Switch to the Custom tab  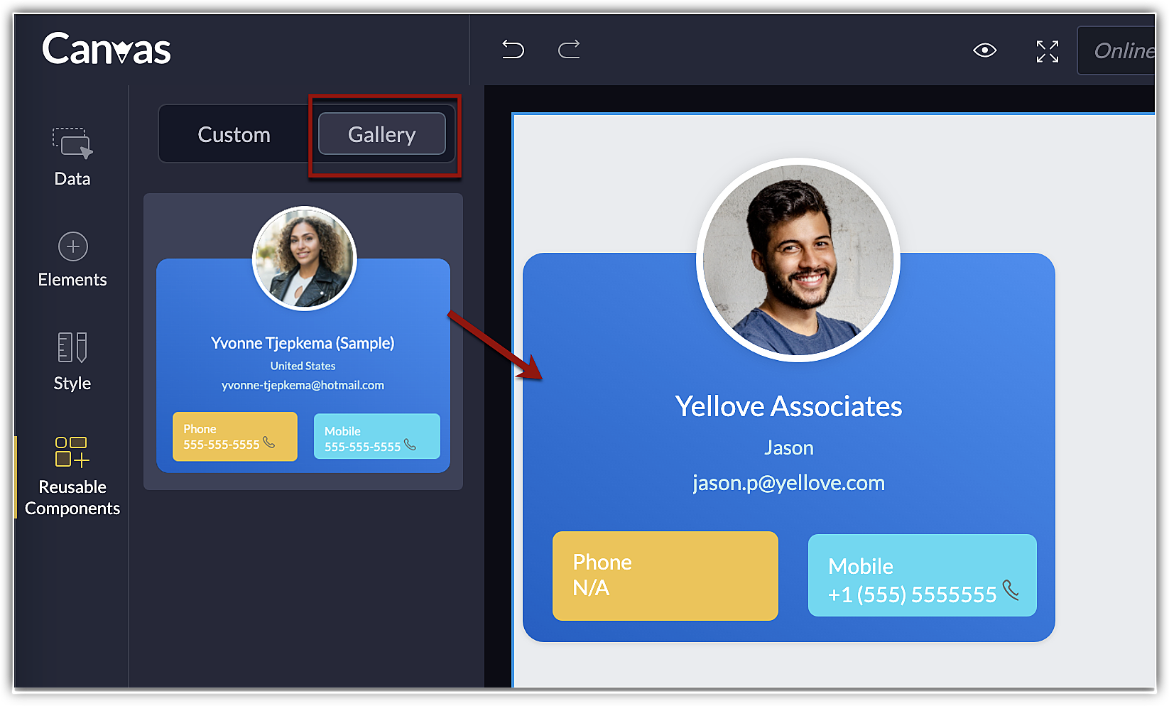(x=234, y=134)
